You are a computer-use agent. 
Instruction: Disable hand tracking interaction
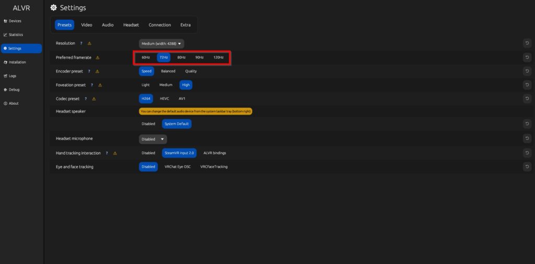(x=148, y=153)
